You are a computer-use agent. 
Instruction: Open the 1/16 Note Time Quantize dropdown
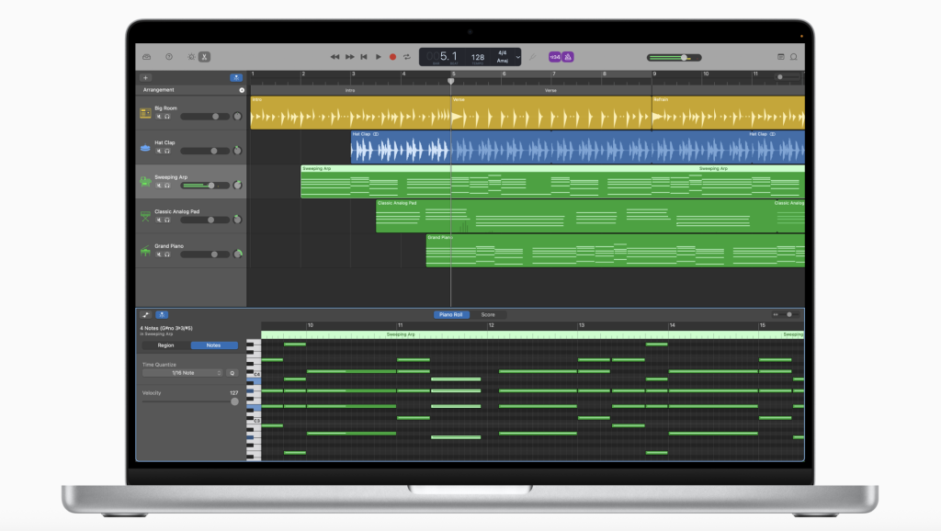182,372
